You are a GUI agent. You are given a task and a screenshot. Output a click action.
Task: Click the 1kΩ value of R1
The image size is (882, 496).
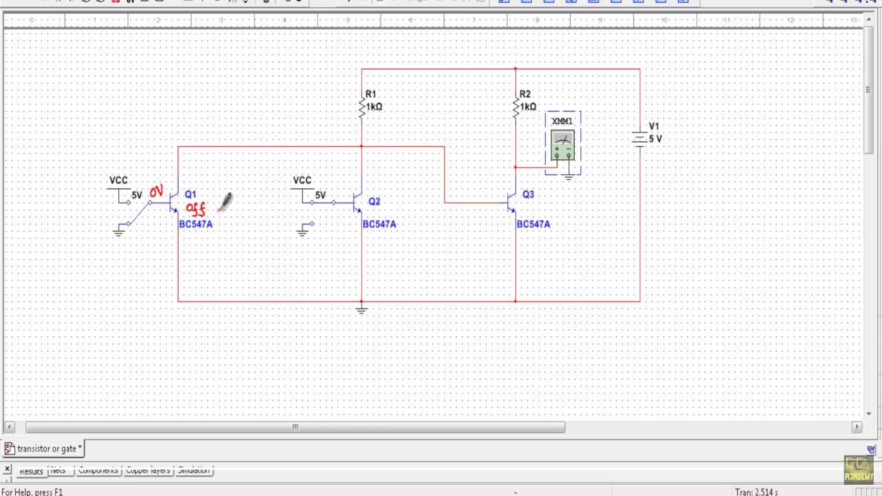click(x=374, y=107)
